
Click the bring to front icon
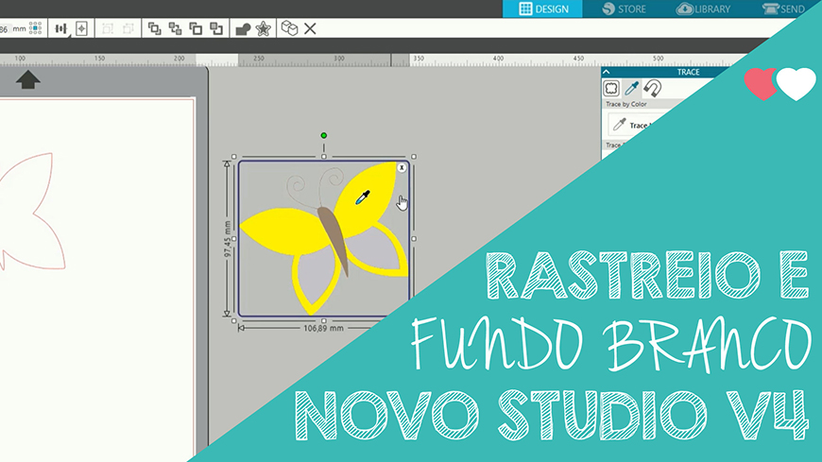pos(154,28)
